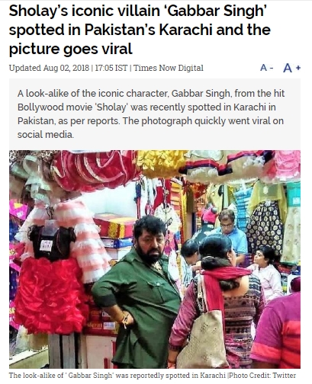Screen dimensions: 312x384
Task: Click the woman in pink at right
Action: (x=265, y=272)
